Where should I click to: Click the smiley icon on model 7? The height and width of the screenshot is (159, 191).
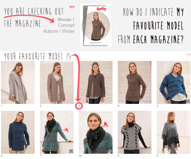click(71, 151)
